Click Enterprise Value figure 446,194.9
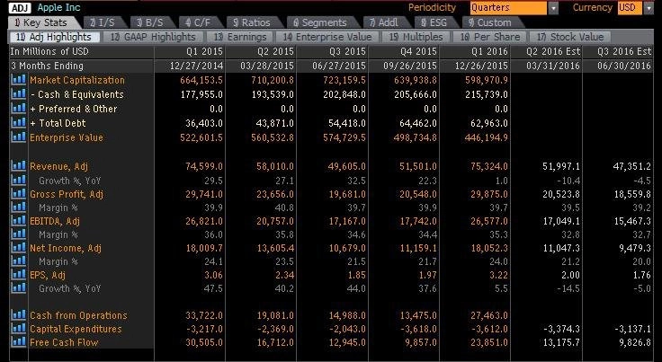Image resolution: width=662 pixels, height=362 pixels. pyautogui.click(x=486, y=137)
